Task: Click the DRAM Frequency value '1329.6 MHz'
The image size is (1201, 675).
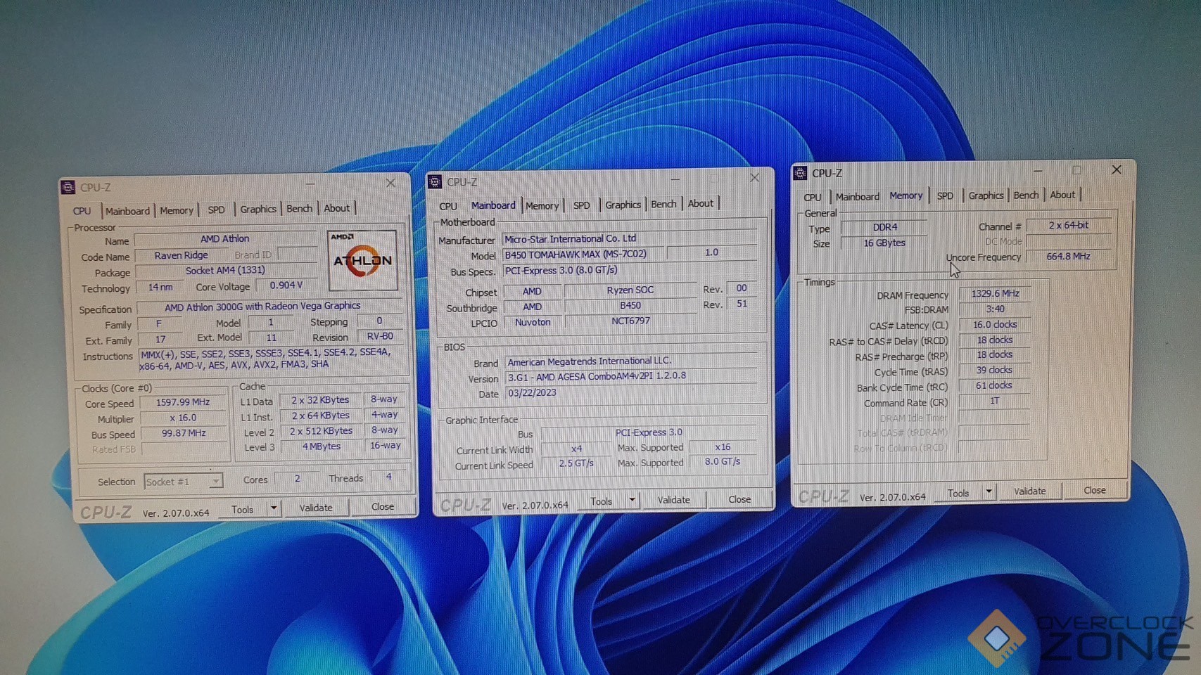Action: (x=995, y=293)
